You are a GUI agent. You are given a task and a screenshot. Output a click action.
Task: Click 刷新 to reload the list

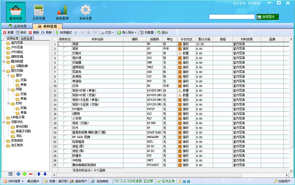tap(46, 33)
